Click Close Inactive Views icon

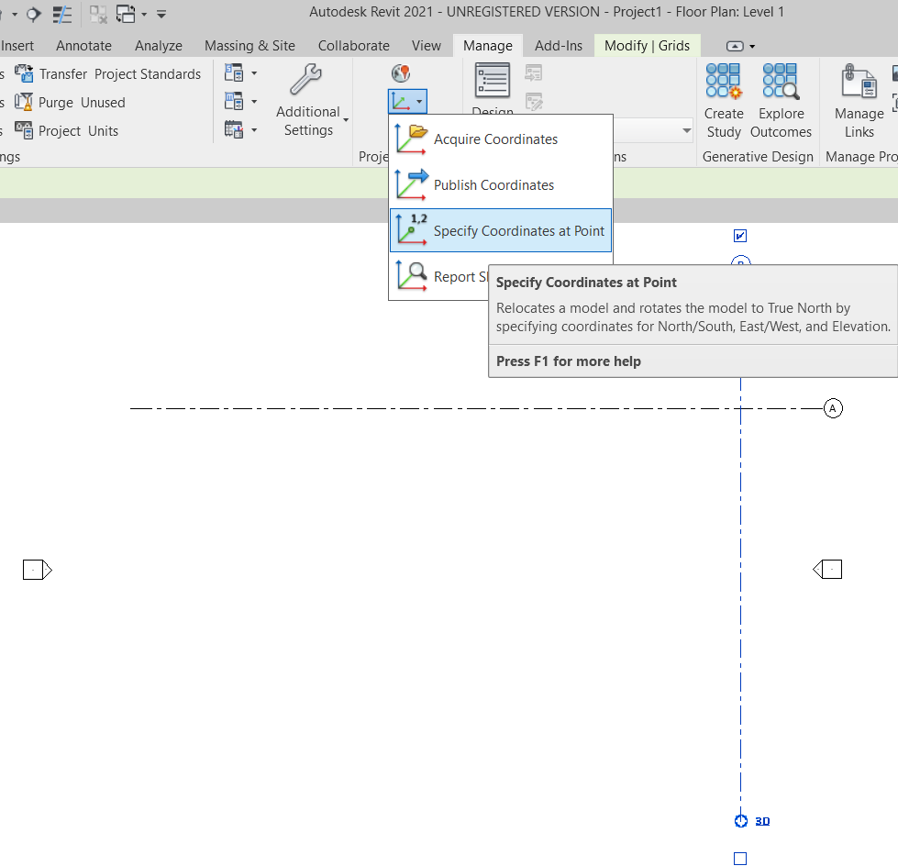click(98, 14)
